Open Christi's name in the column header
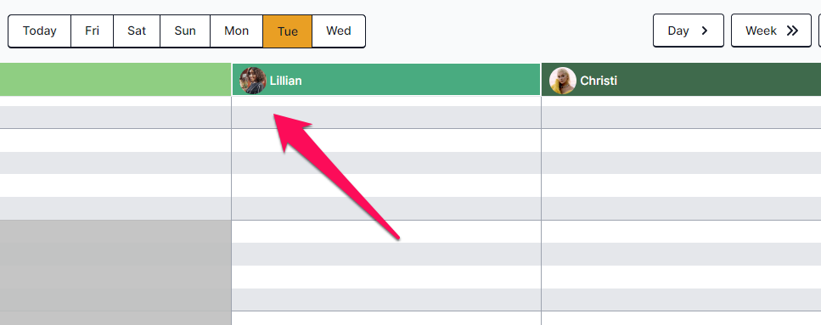Viewport: 821px width, 325px height. [x=599, y=81]
